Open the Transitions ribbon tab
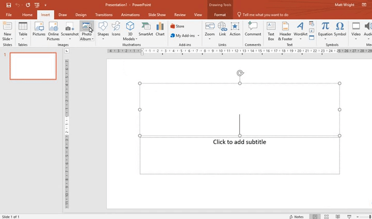The image size is (372, 219). pos(104,15)
